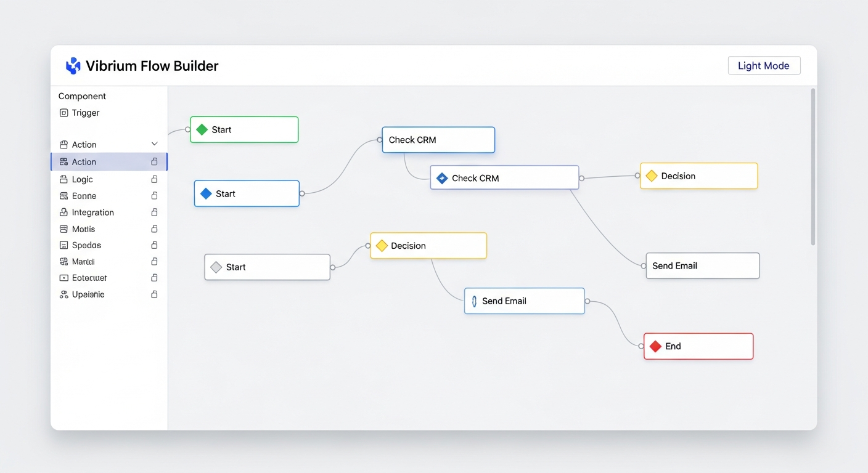Click the Logic component icon

[x=63, y=179]
